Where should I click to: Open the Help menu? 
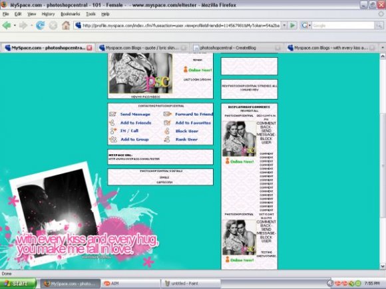pos(105,14)
